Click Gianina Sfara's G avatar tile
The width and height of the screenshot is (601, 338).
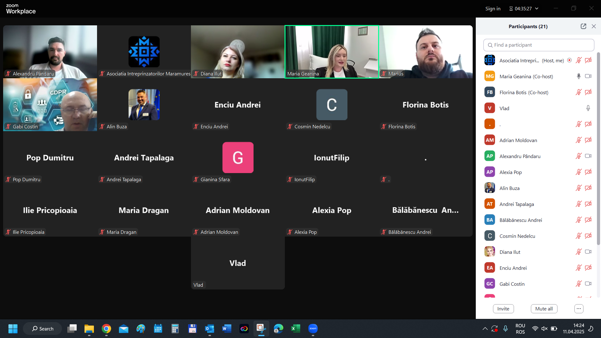238,157
